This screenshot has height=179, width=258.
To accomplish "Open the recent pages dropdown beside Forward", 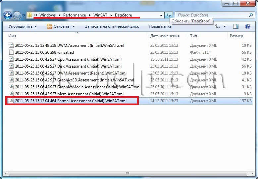I will pyautogui.click(x=24, y=15).
